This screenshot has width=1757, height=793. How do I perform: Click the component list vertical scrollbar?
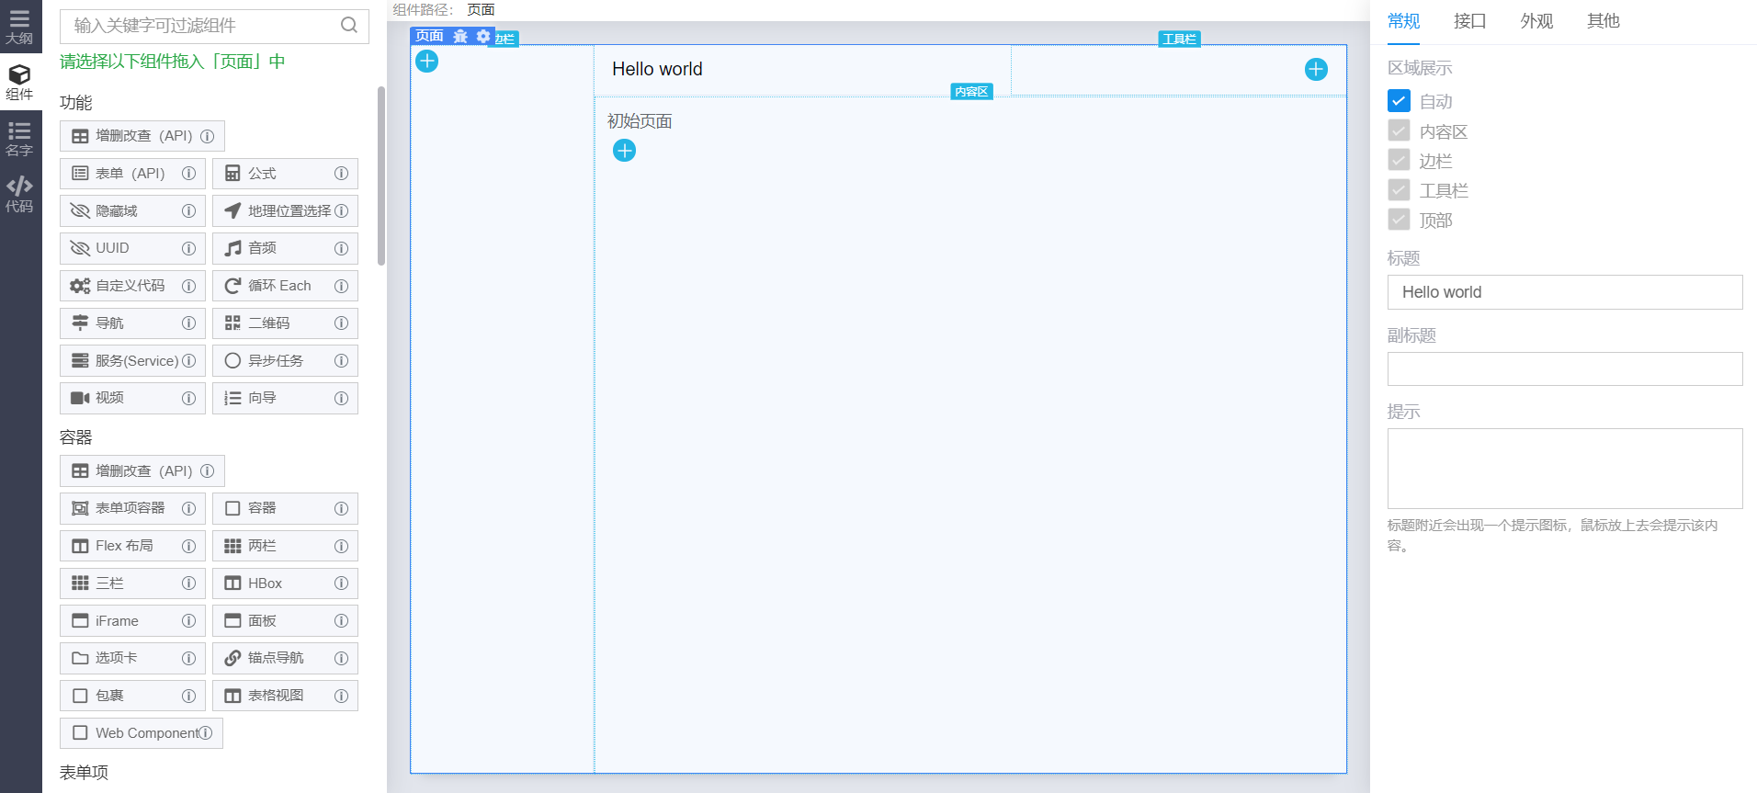coord(381,175)
